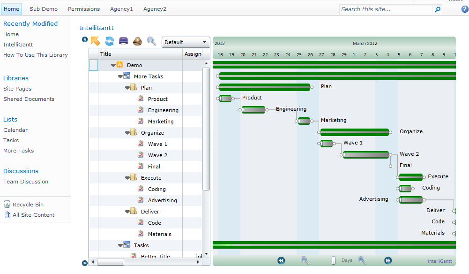The height and width of the screenshot is (274, 469).
Task: Open the Help question mark icon
Action: (x=464, y=9)
